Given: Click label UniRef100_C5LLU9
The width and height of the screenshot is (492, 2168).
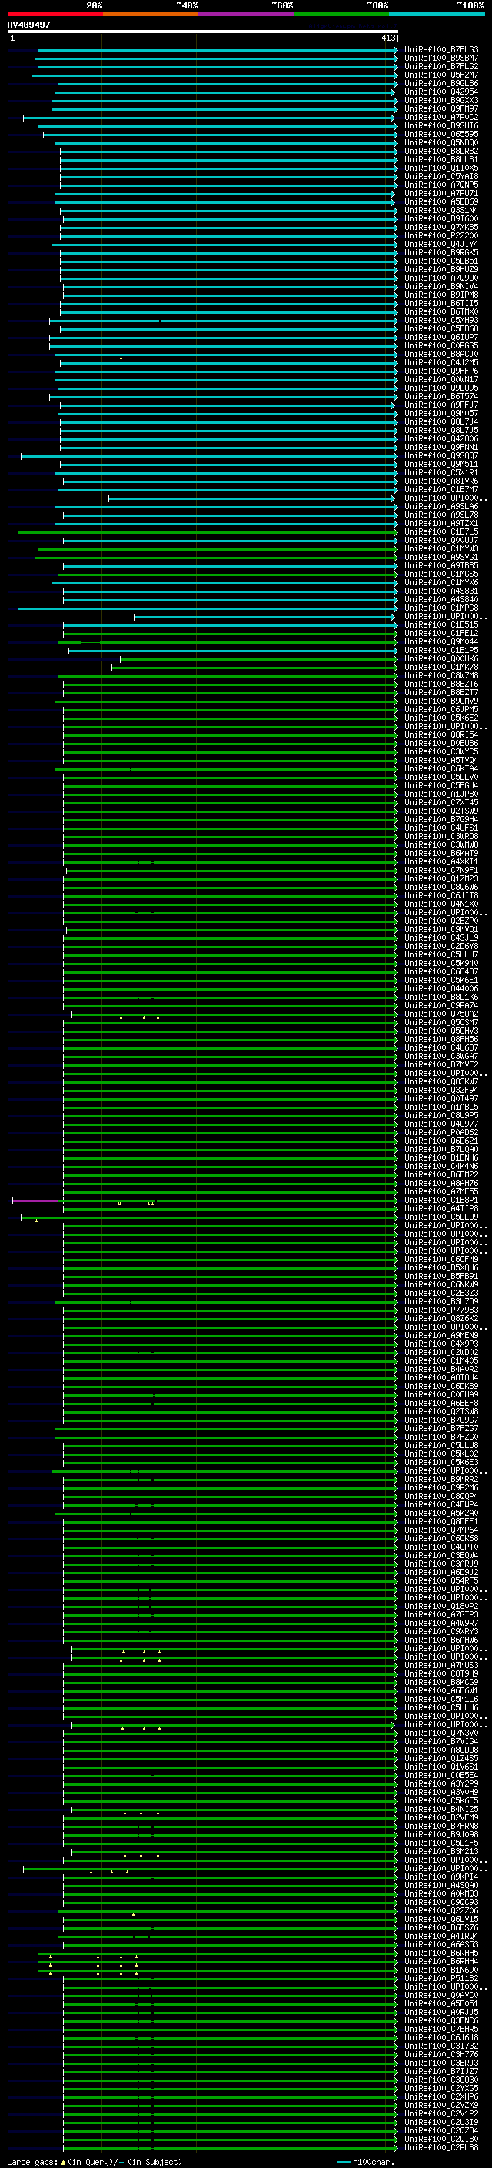Looking at the screenshot, I should [441, 1217].
